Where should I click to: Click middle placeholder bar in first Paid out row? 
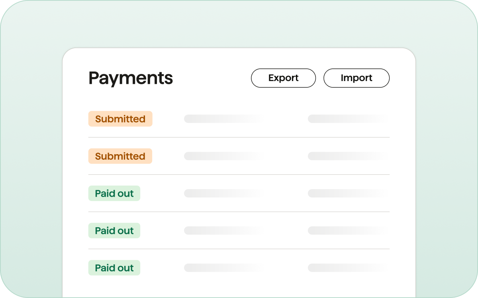point(219,194)
